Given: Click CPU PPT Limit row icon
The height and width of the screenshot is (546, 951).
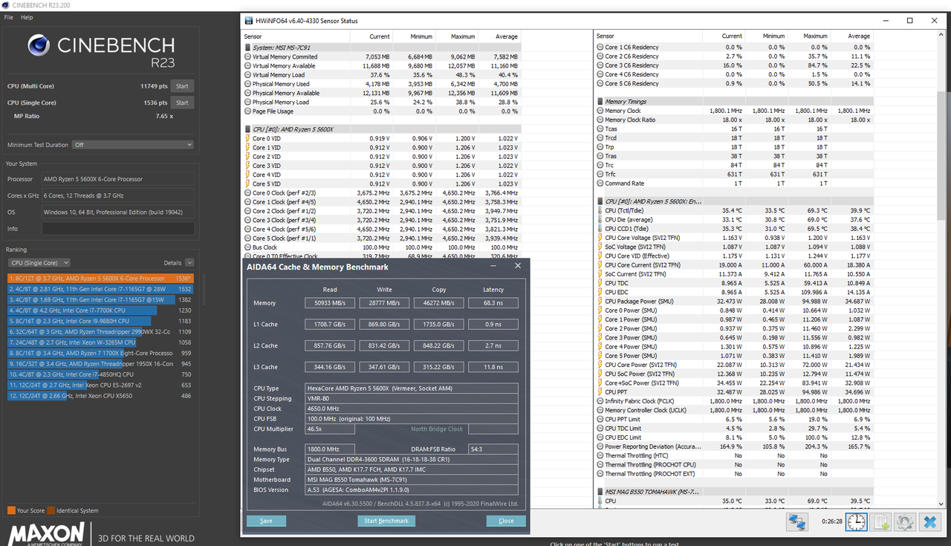Looking at the screenshot, I should point(600,419).
